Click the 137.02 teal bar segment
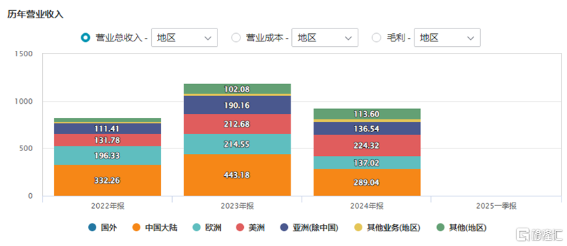This screenshot has height=246, width=567. coord(367,163)
